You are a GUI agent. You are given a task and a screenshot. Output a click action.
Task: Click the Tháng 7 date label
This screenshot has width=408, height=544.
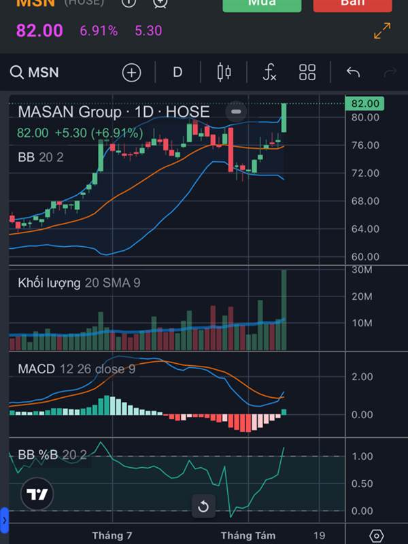[112, 535]
